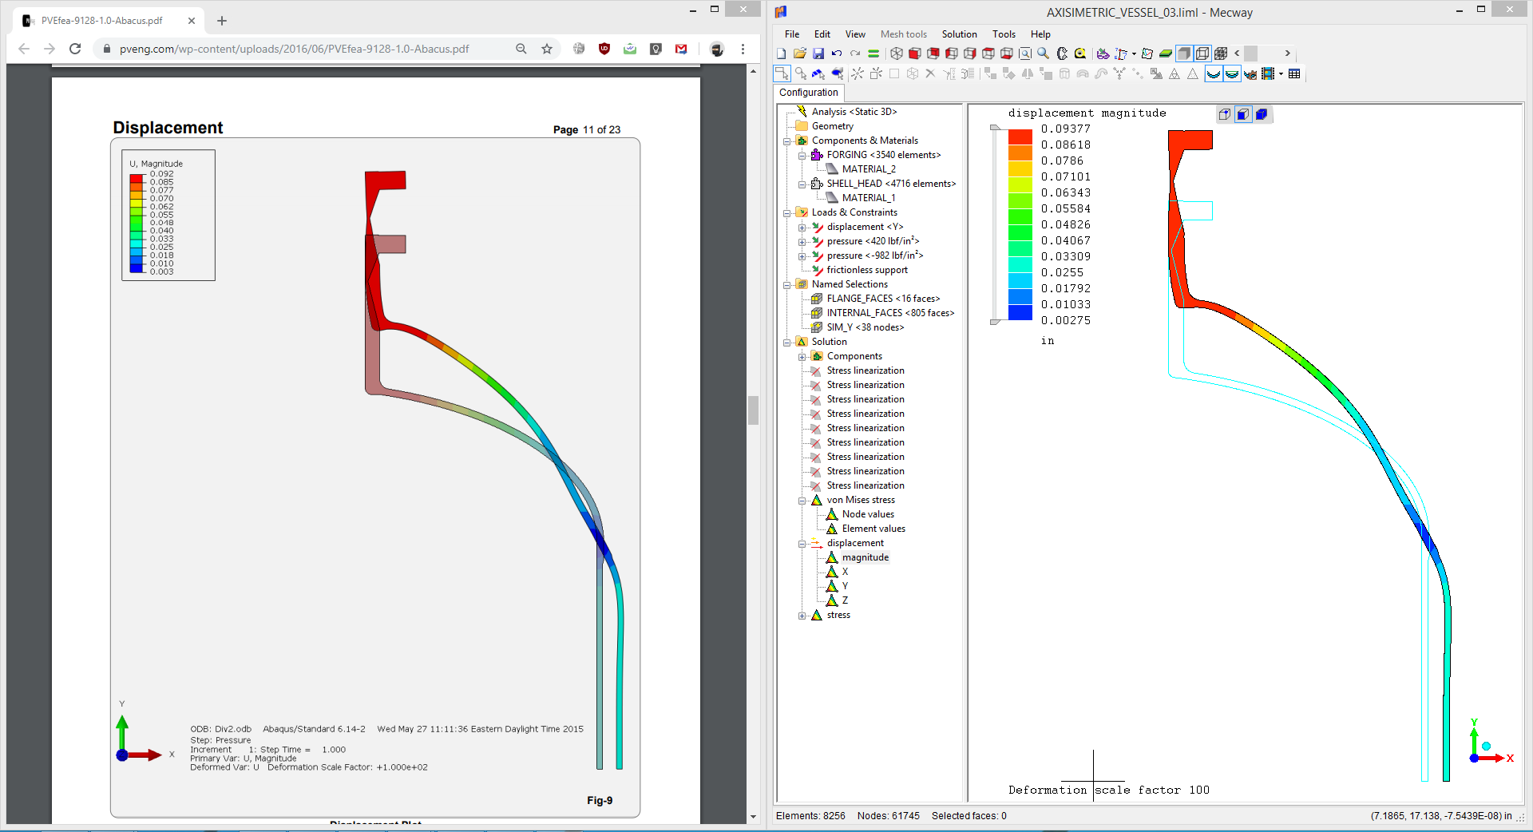Viewport: 1533px width, 832px height.
Task: Click the zoom magnifier in Chrome address bar
Action: (521, 49)
